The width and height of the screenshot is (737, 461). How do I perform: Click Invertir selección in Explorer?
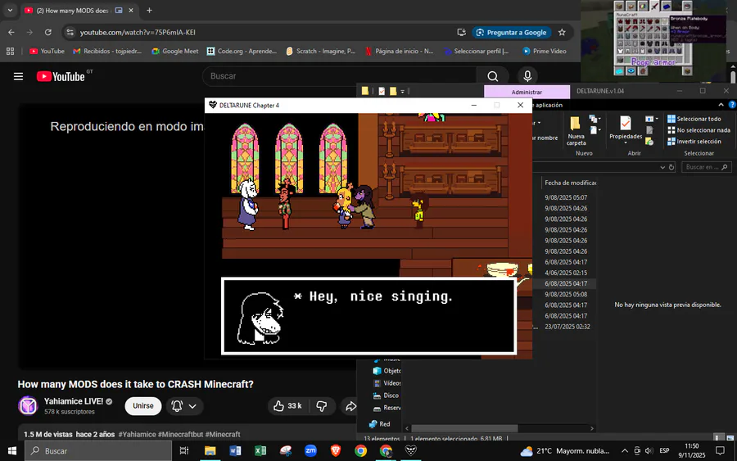pos(694,142)
